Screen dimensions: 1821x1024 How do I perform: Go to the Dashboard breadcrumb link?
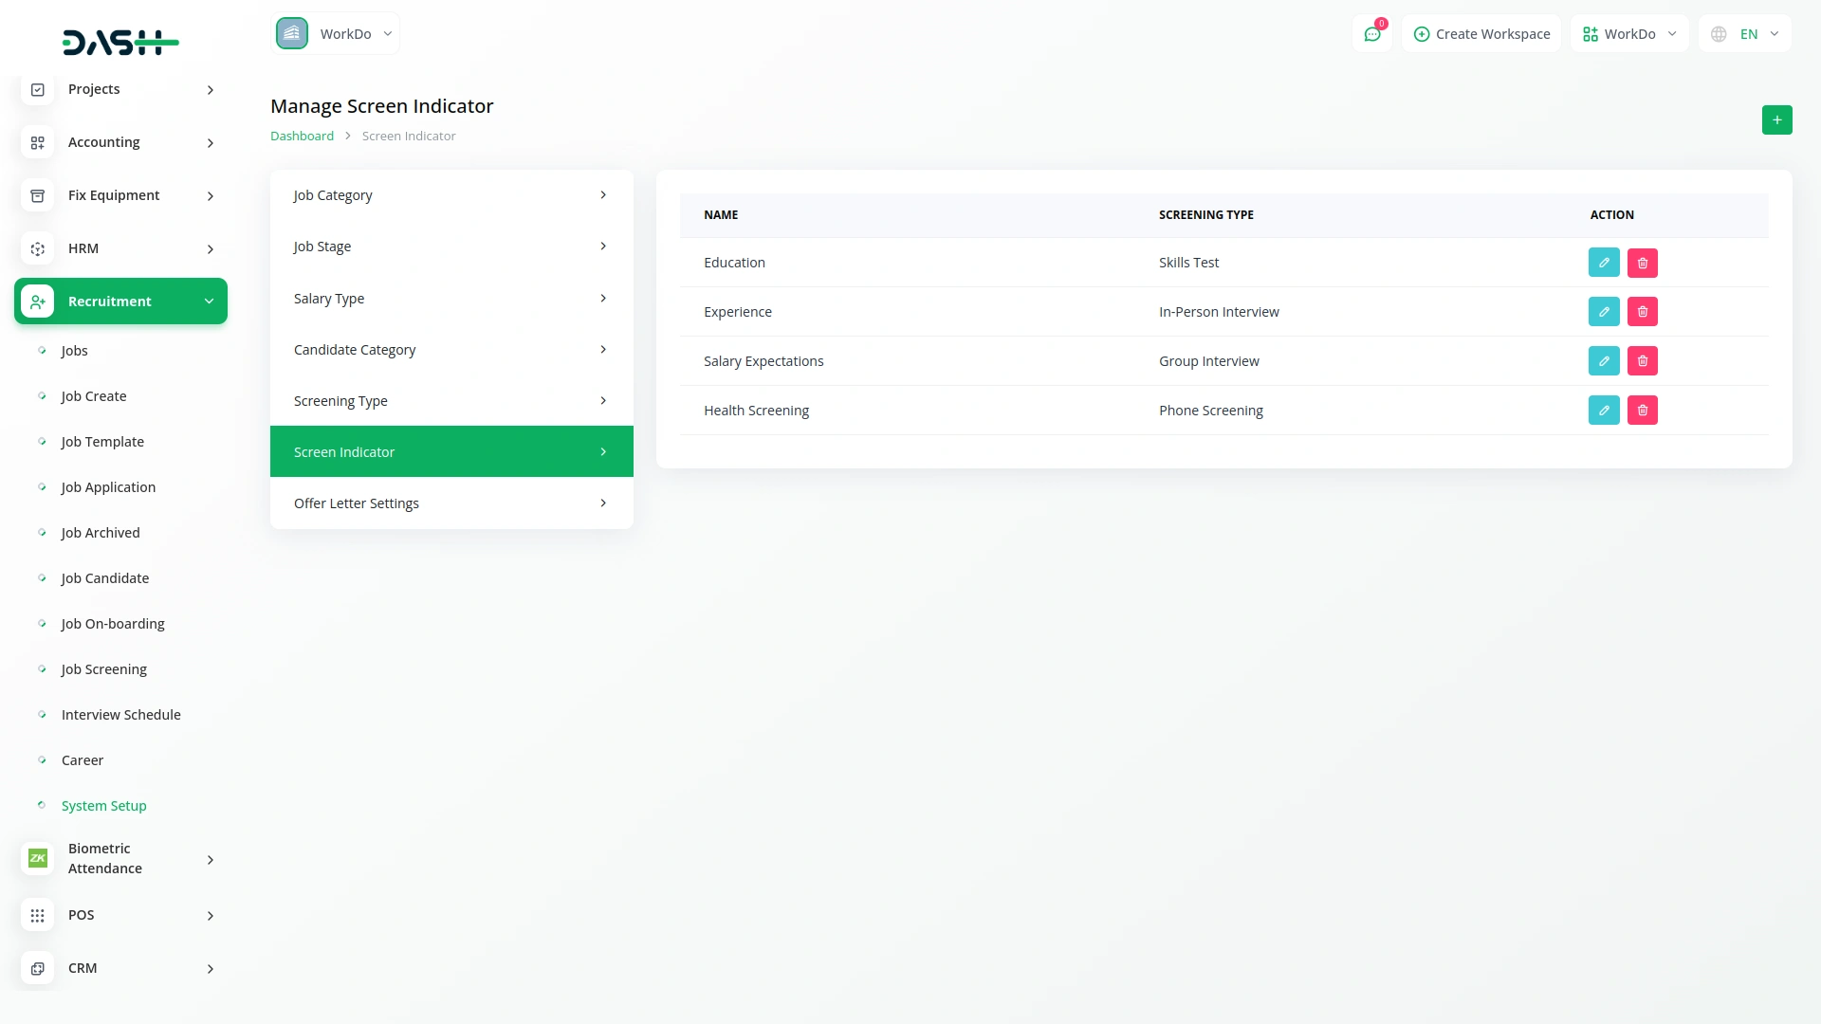point(302,137)
